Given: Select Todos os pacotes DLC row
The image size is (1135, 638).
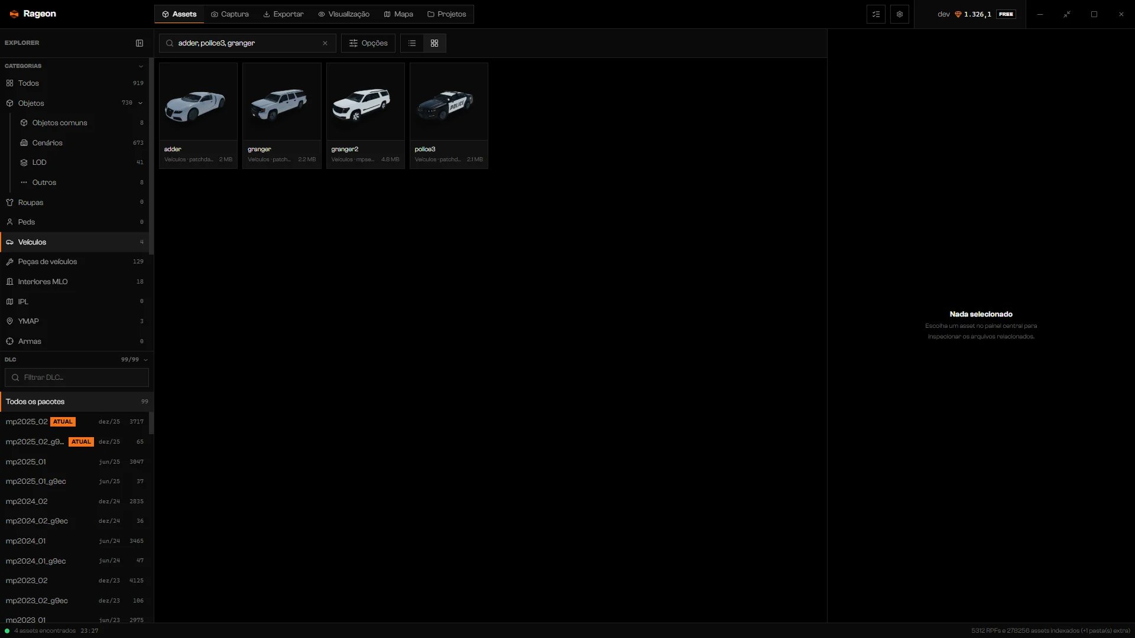Looking at the screenshot, I should (x=77, y=402).
